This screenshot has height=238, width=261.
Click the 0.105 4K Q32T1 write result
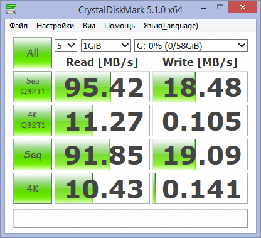pyautogui.click(x=200, y=121)
